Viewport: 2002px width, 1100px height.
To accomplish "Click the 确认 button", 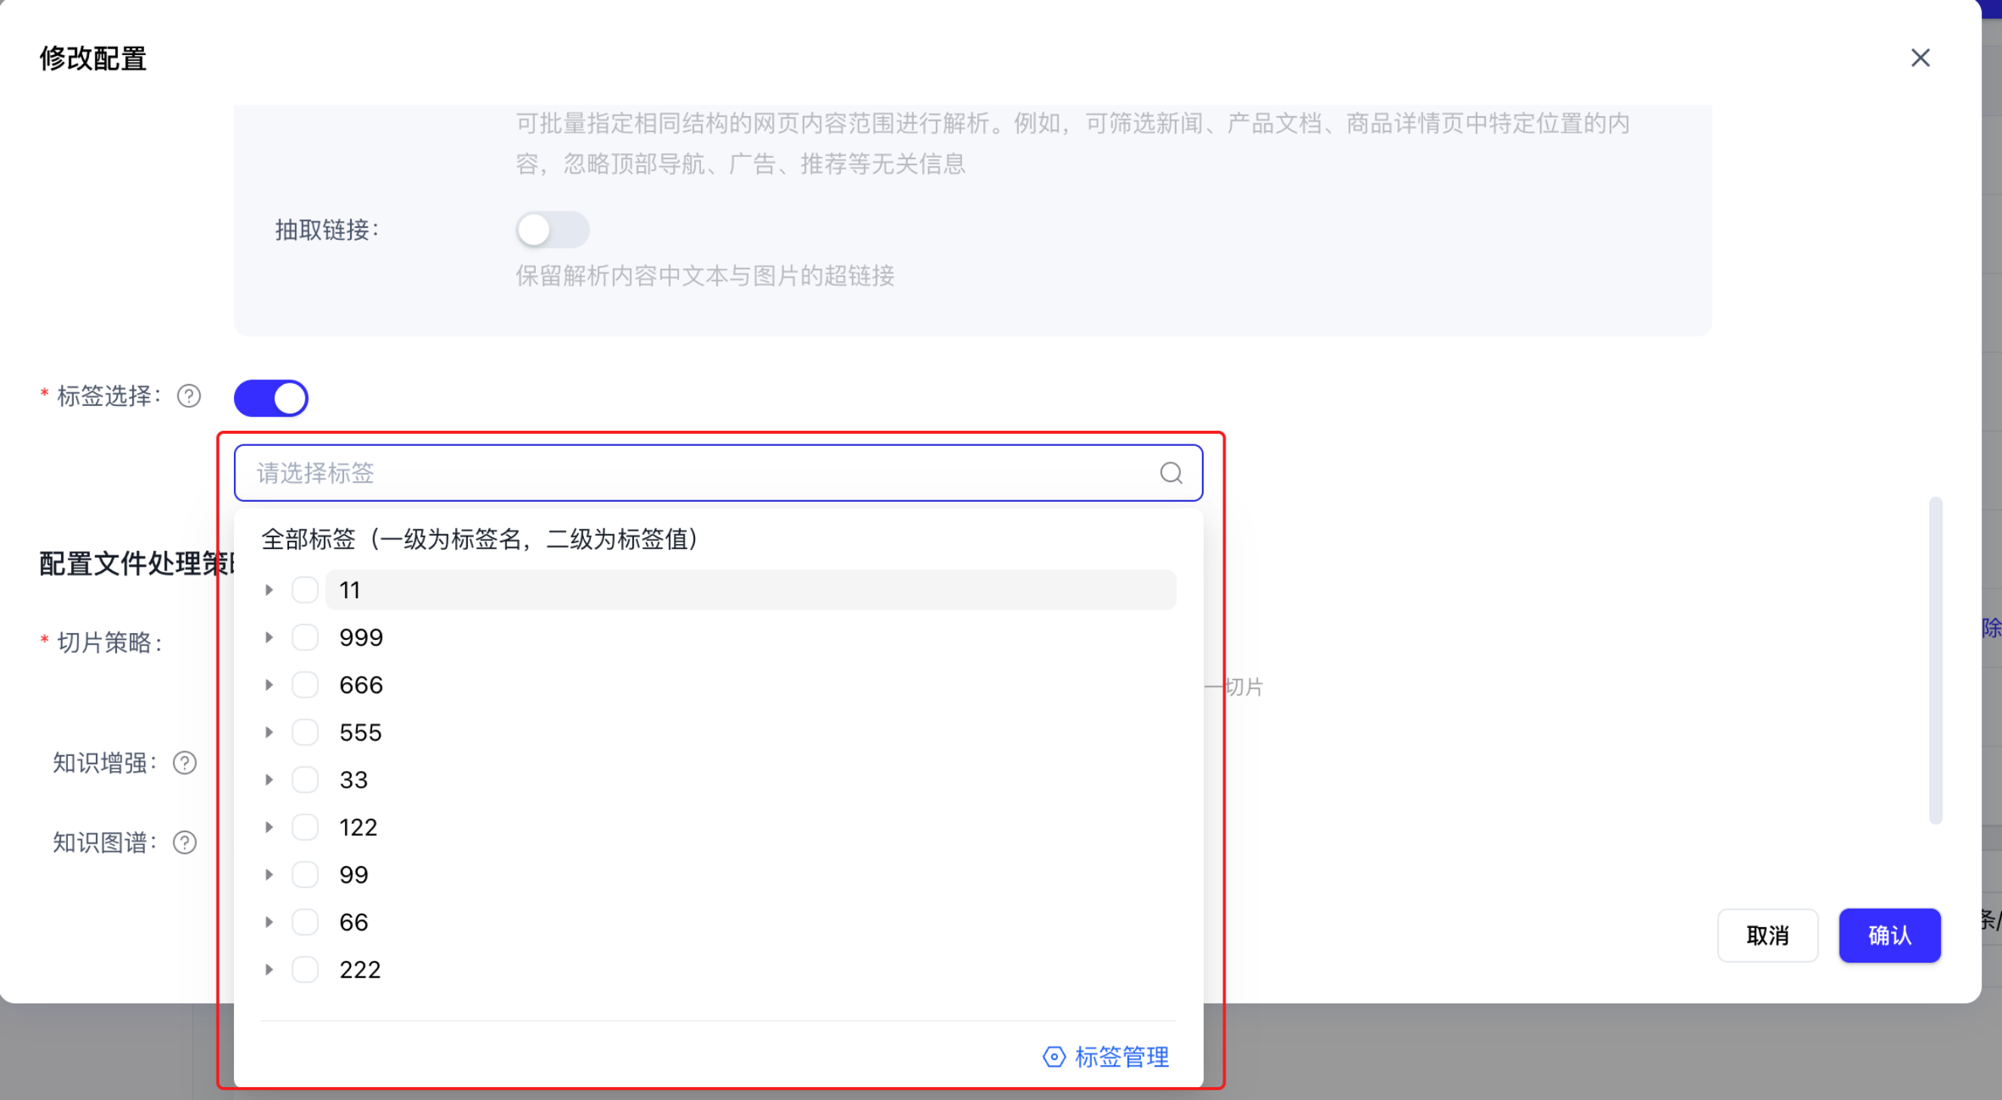I will (x=1889, y=936).
